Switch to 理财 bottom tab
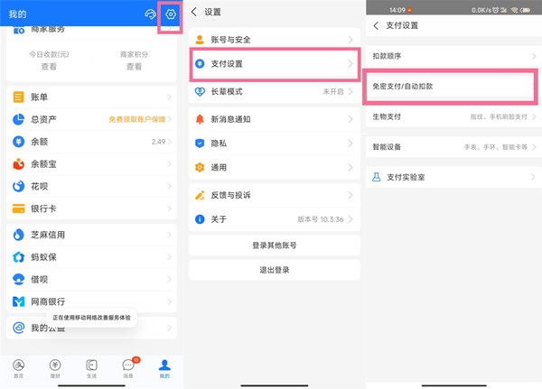542x389 pixels. click(x=55, y=368)
